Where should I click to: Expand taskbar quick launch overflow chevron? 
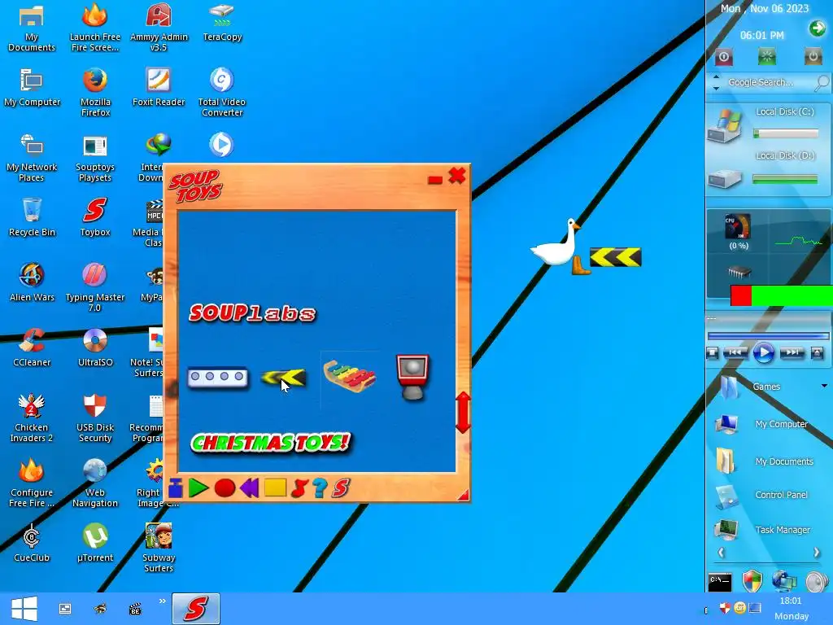[x=162, y=601]
